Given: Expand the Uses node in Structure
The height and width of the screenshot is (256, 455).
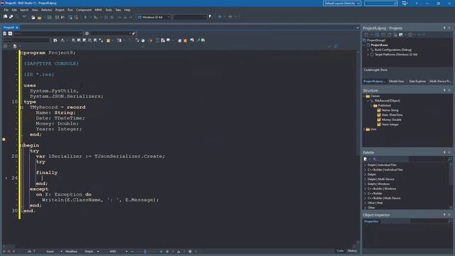Looking at the screenshot, I should [364, 129].
